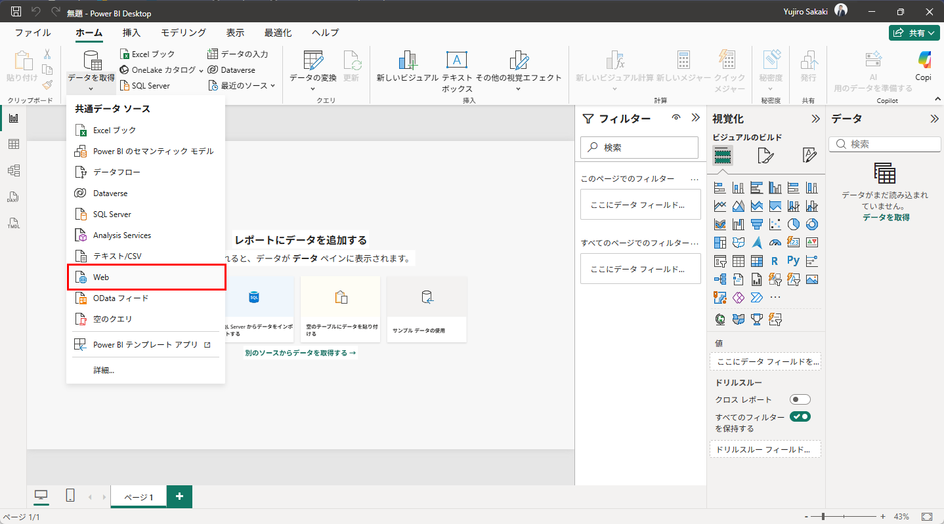Collapse the データ pane
Screen dimensions: 944x524
click(934, 119)
